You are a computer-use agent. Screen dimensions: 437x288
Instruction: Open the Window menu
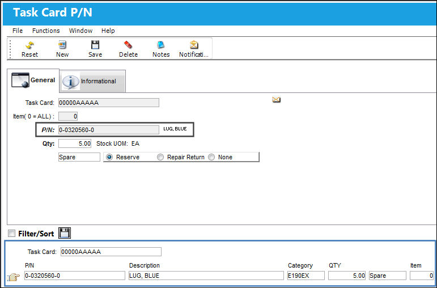(81, 31)
